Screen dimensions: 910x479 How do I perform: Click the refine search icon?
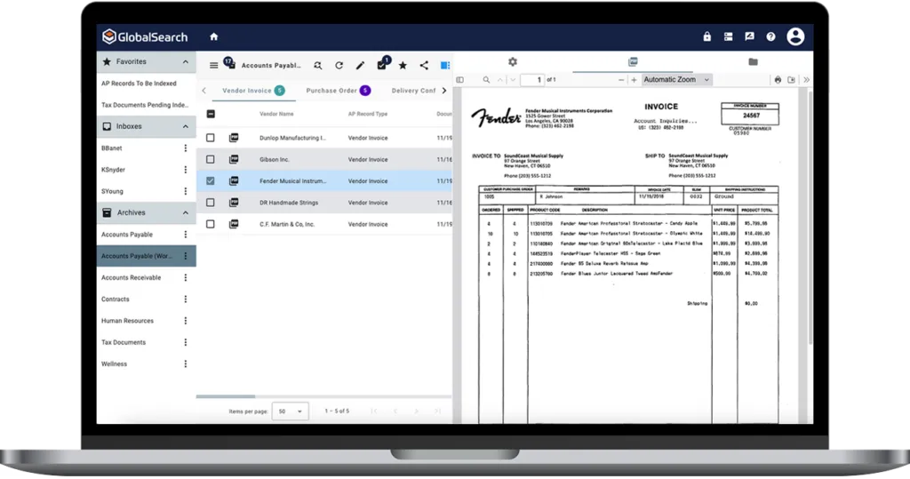(x=318, y=66)
